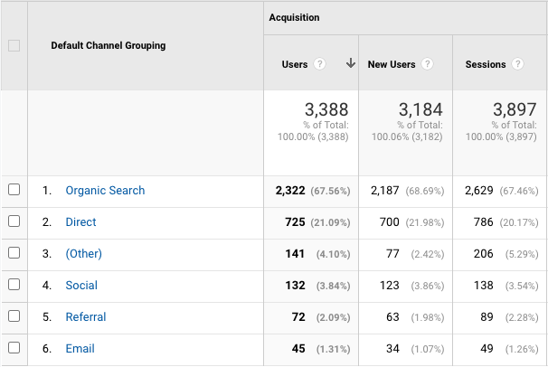Tick the checkbox for (Other) row
Viewport: 548px width, 367px height.
[14, 254]
